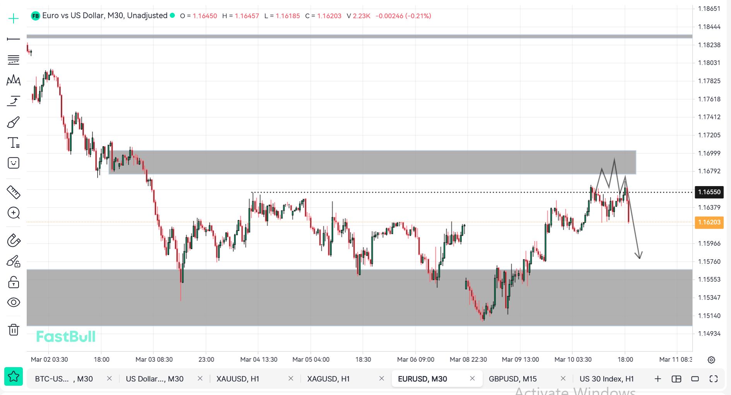Open chart settings gear icon

click(x=711, y=360)
